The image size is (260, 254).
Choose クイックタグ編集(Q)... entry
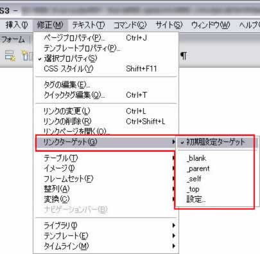tap(106, 95)
